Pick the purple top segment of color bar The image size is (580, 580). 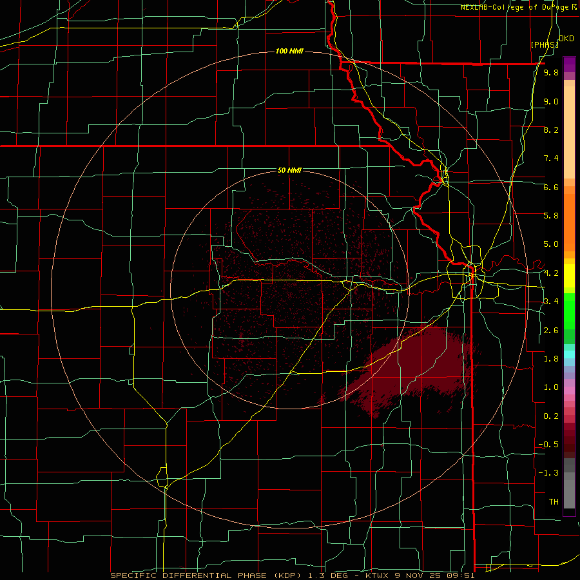click(x=569, y=65)
